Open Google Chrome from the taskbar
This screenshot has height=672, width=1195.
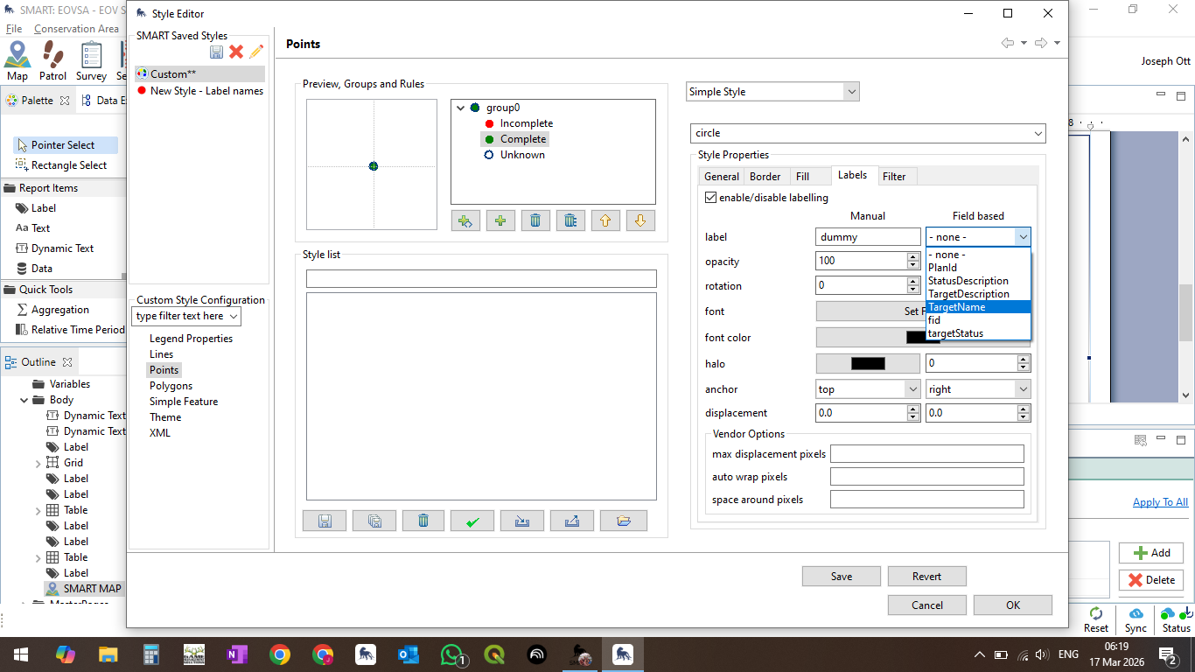280,654
